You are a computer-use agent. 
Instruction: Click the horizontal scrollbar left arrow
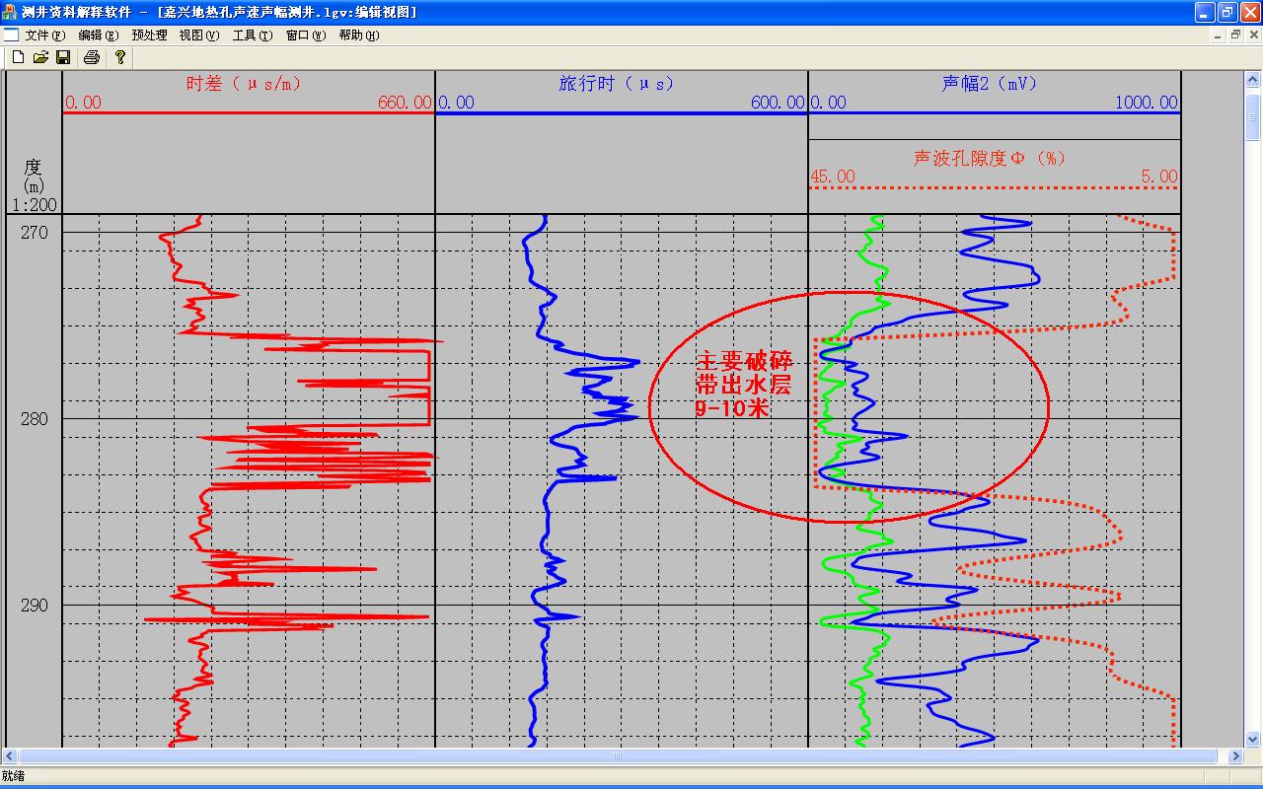(x=9, y=756)
